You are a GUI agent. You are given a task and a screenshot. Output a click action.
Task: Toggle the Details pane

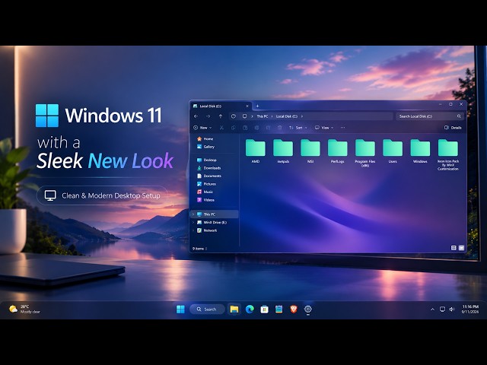453,128
